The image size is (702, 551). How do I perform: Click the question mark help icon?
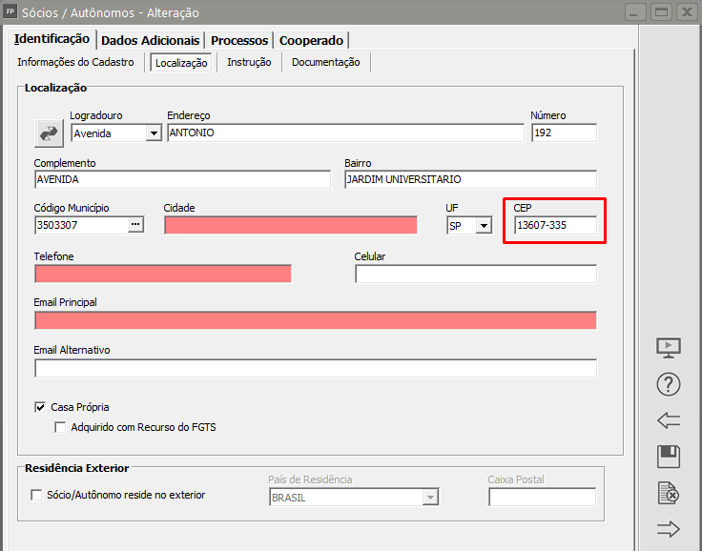point(669,384)
